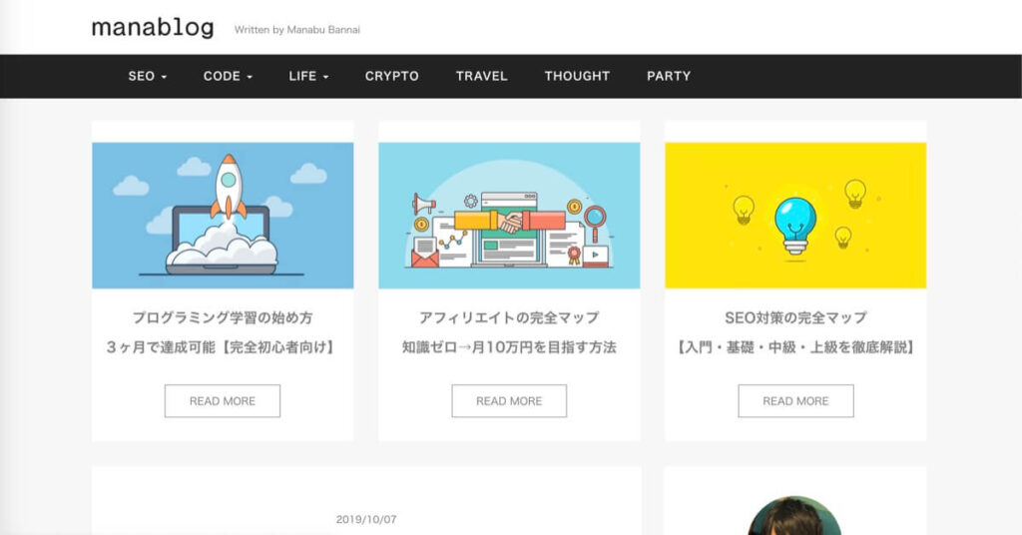Viewport: 1022px width, 535px height.
Task: Expand the LIFE dropdown menu
Action: click(308, 76)
